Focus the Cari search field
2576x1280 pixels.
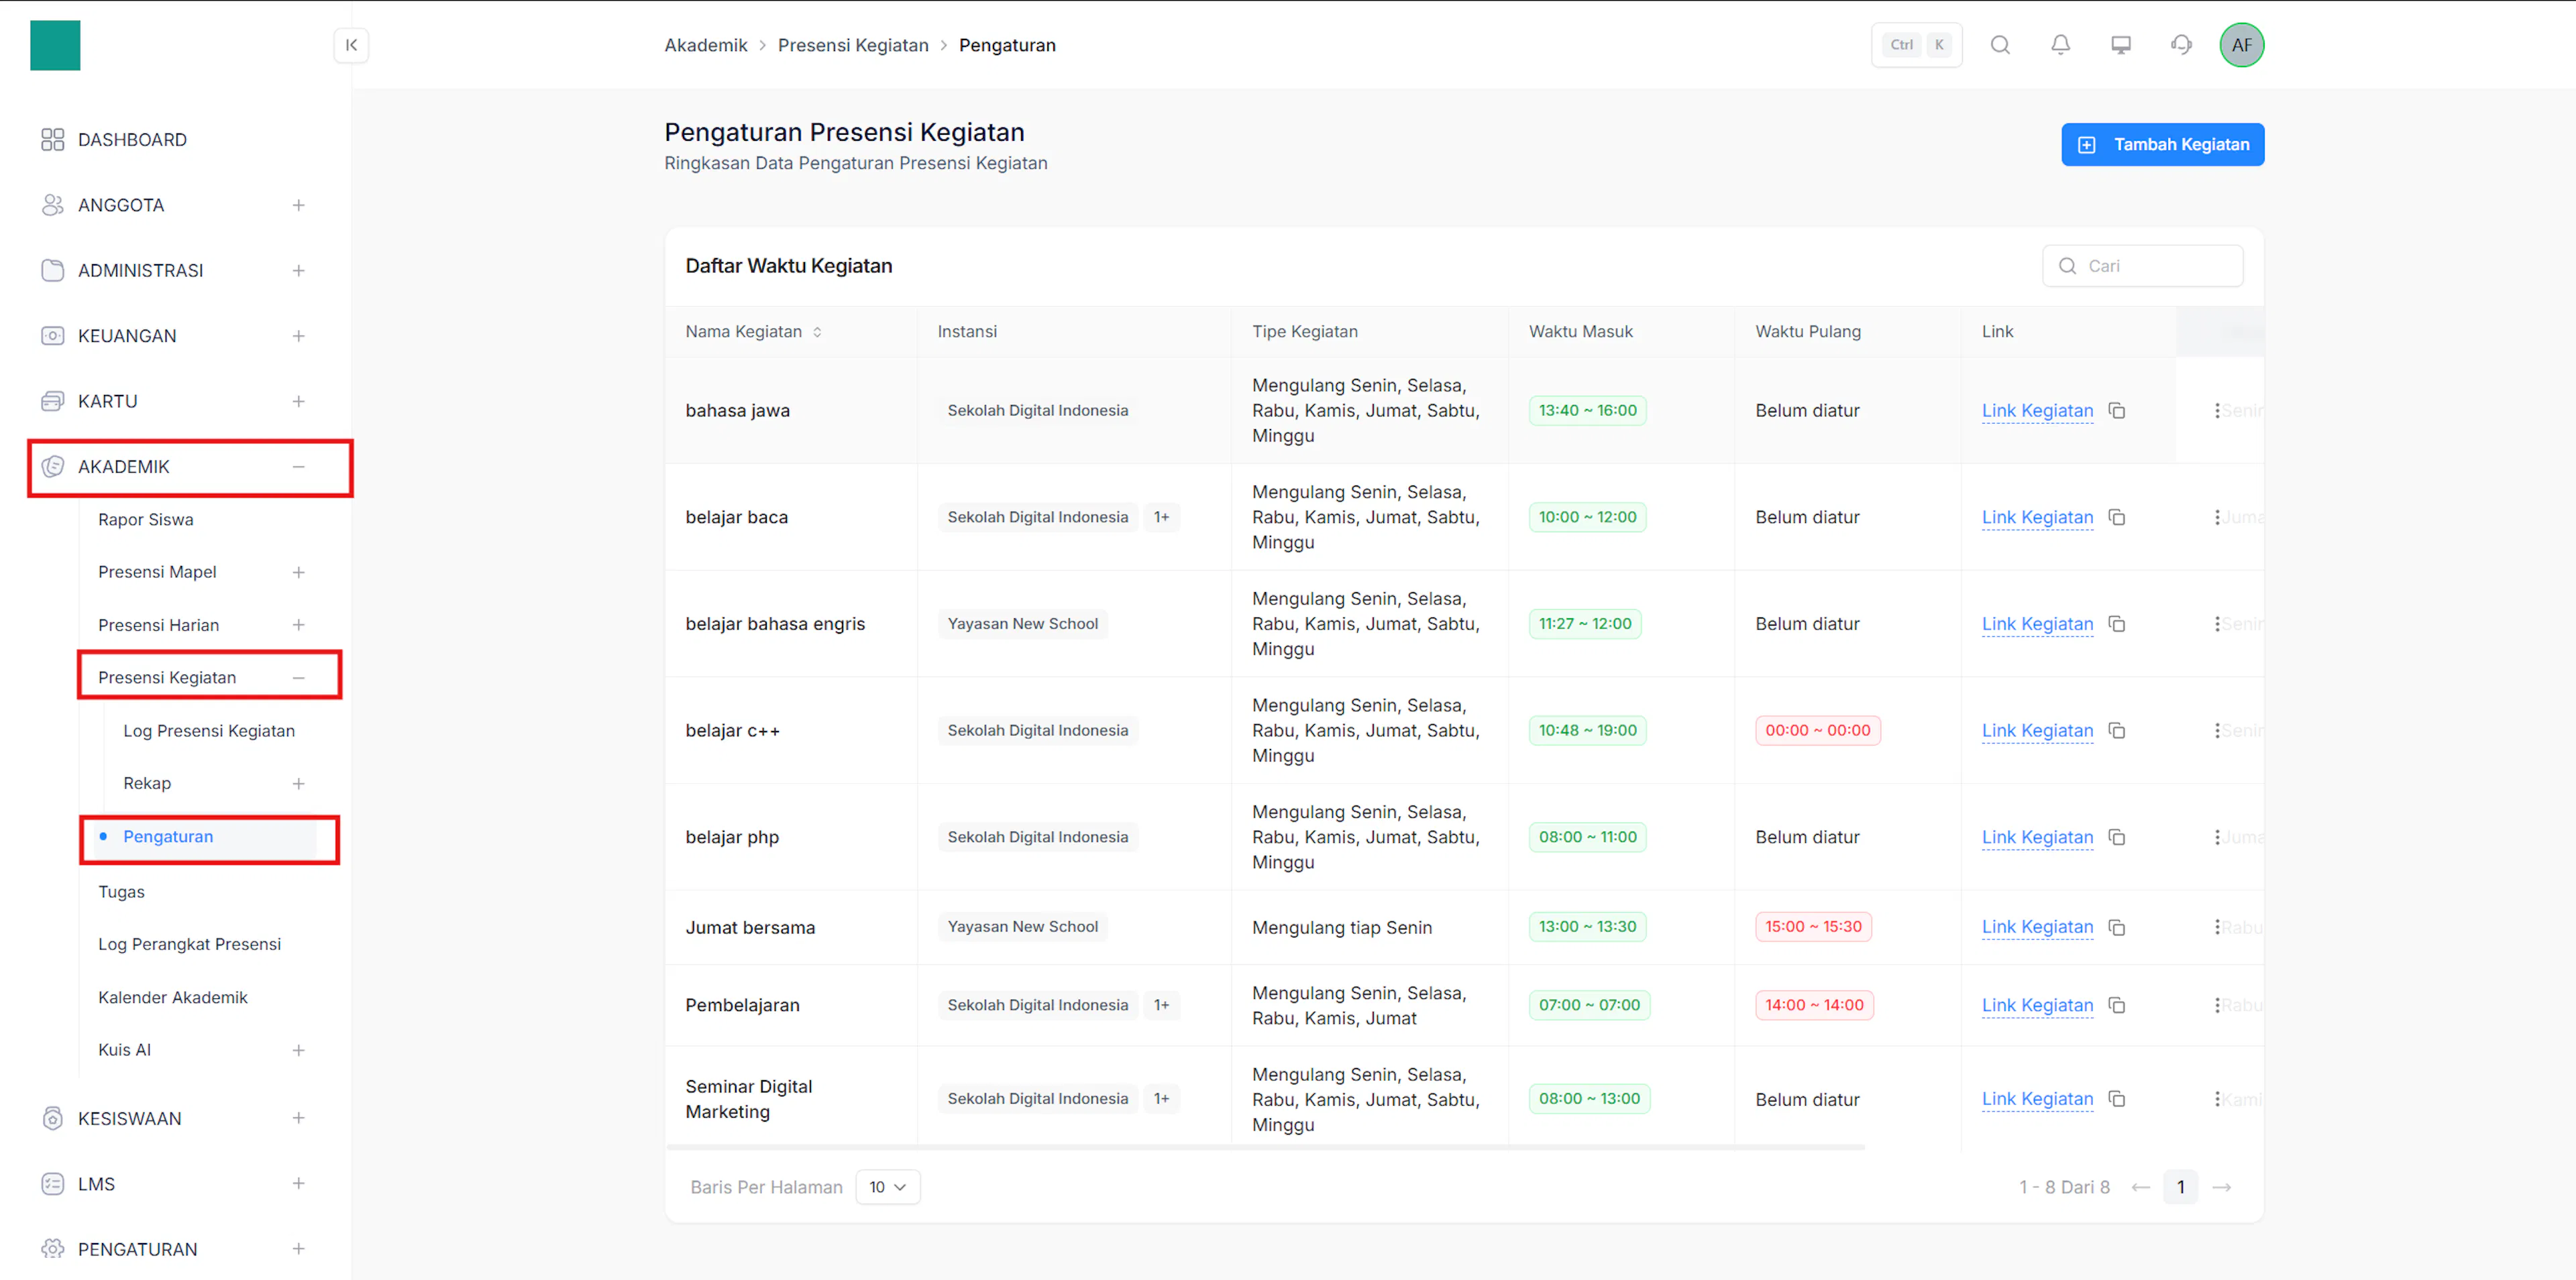2142,266
